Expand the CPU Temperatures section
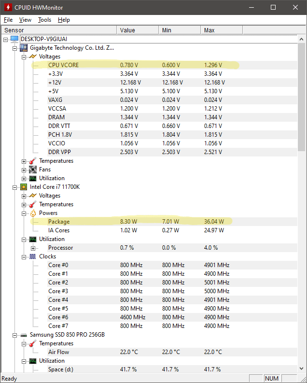The width and height of the screenshot is (307, 383). [x=24, y=205]
